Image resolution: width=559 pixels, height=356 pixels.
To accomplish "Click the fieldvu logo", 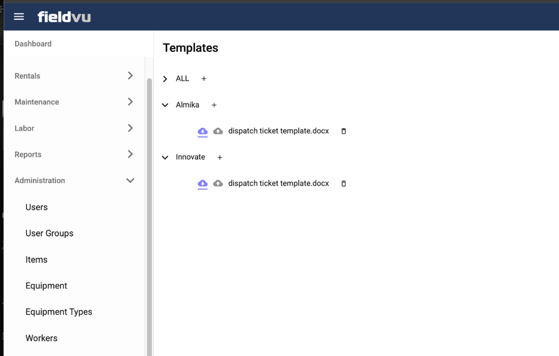I will [x=64, y=17].
